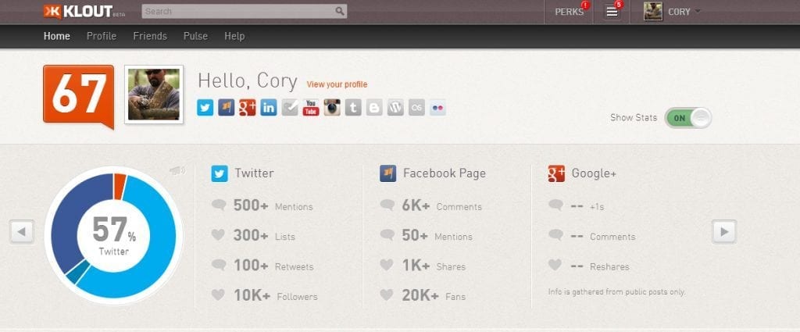The image size is (800, 332).
Task: Open the notifications list icon
Action: pos(612,12)
